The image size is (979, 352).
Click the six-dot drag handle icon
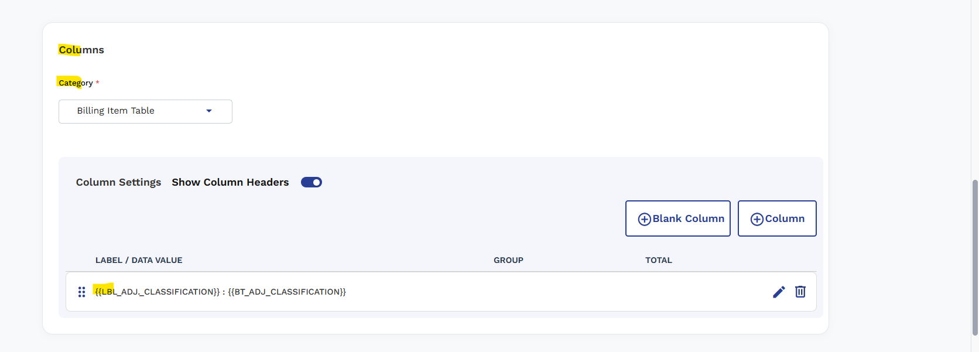point(81,292)
